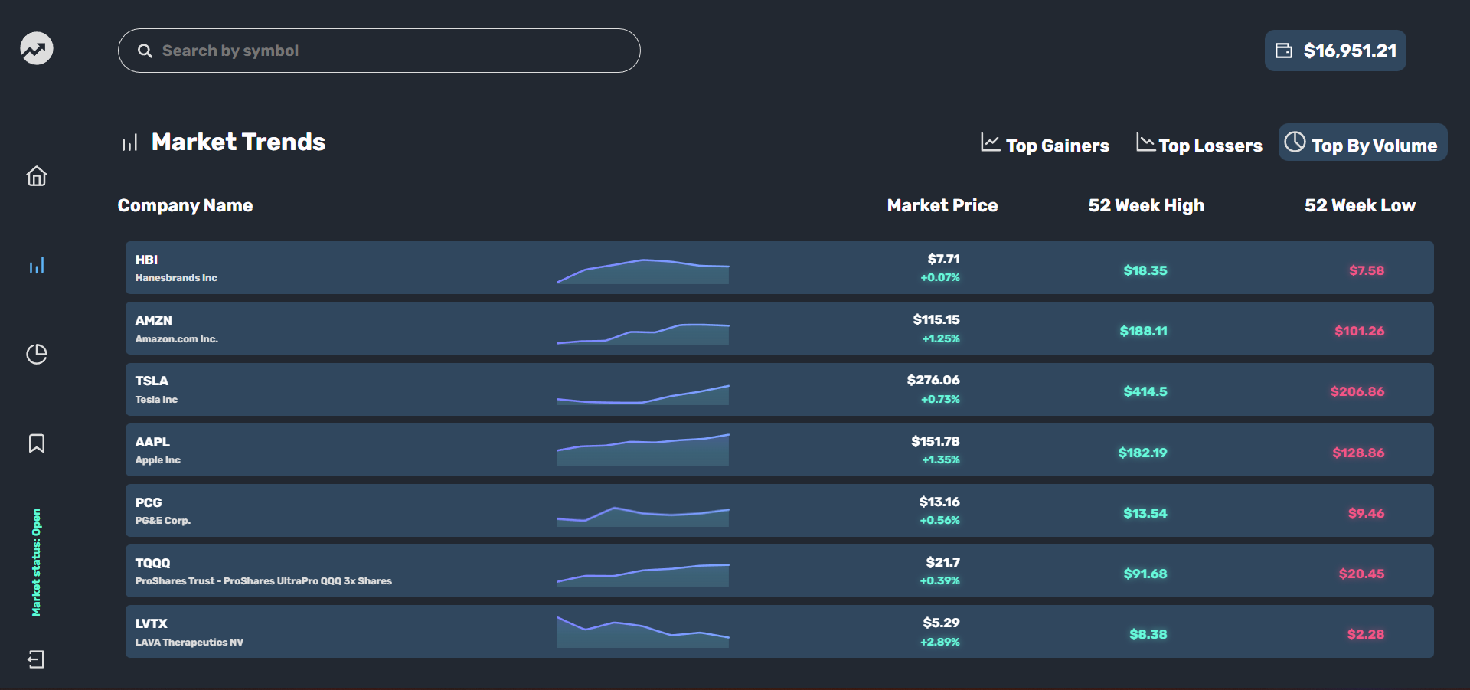Image resolution: width=1470 pixels, height=690 pixels.
Task: Click the Market status: Open label
Action: click(x=36, y=562)
